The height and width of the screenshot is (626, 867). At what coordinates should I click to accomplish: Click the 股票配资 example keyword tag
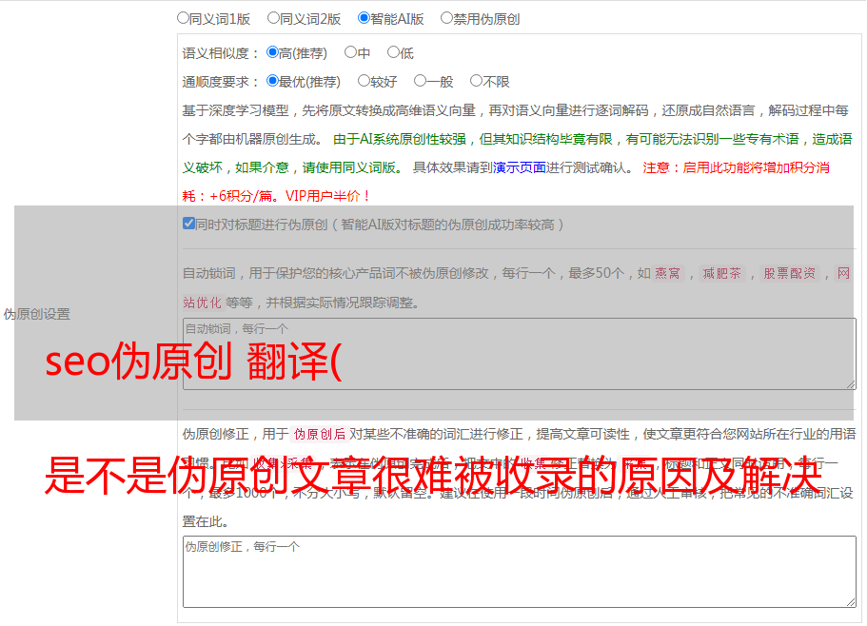tap(790, 273)
